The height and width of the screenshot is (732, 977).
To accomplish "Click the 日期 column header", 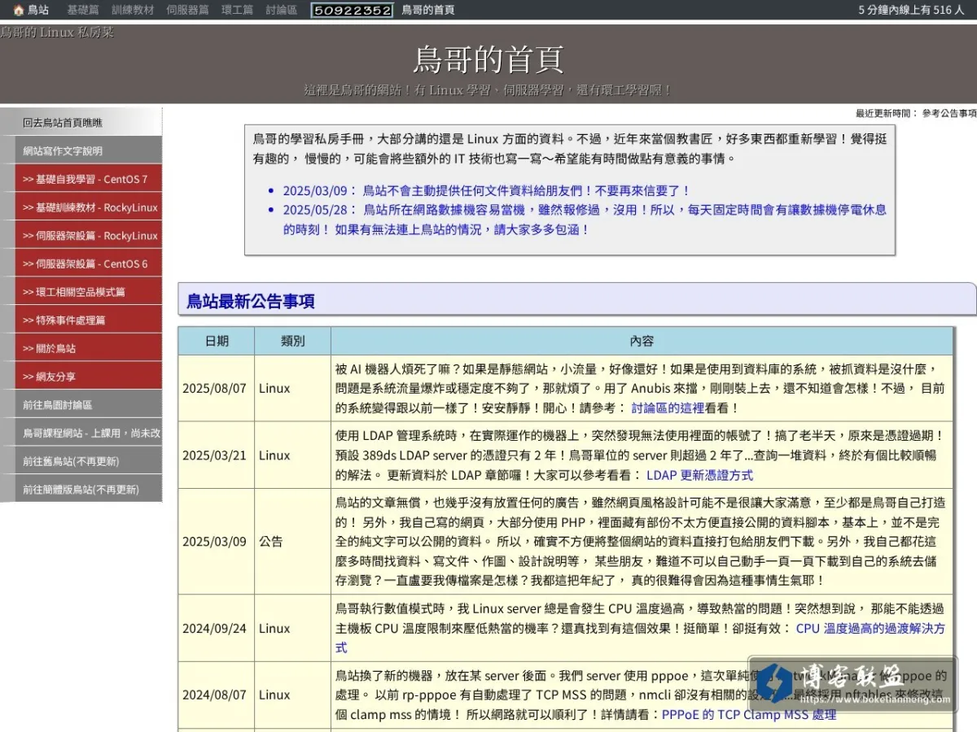I will point(217,341).
